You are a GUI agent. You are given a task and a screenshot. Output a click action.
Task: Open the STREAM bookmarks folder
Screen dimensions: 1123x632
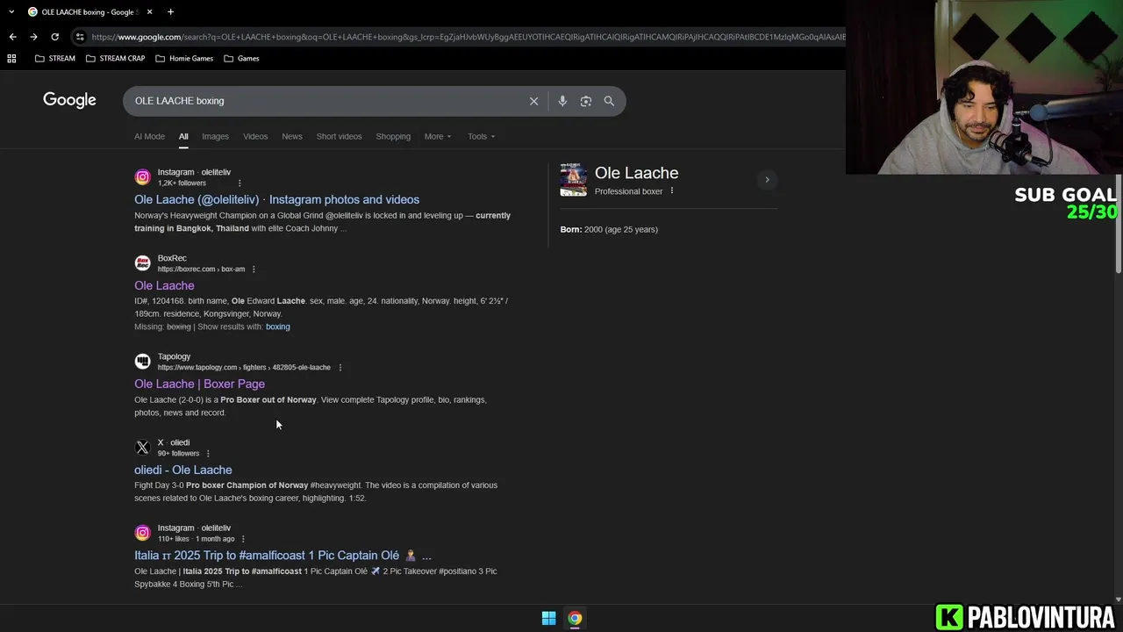54,59
